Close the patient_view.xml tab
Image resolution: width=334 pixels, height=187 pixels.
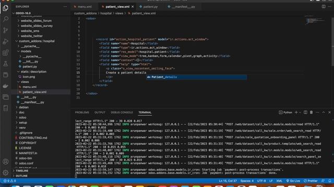pyautogui.click(x=133, y=7)
